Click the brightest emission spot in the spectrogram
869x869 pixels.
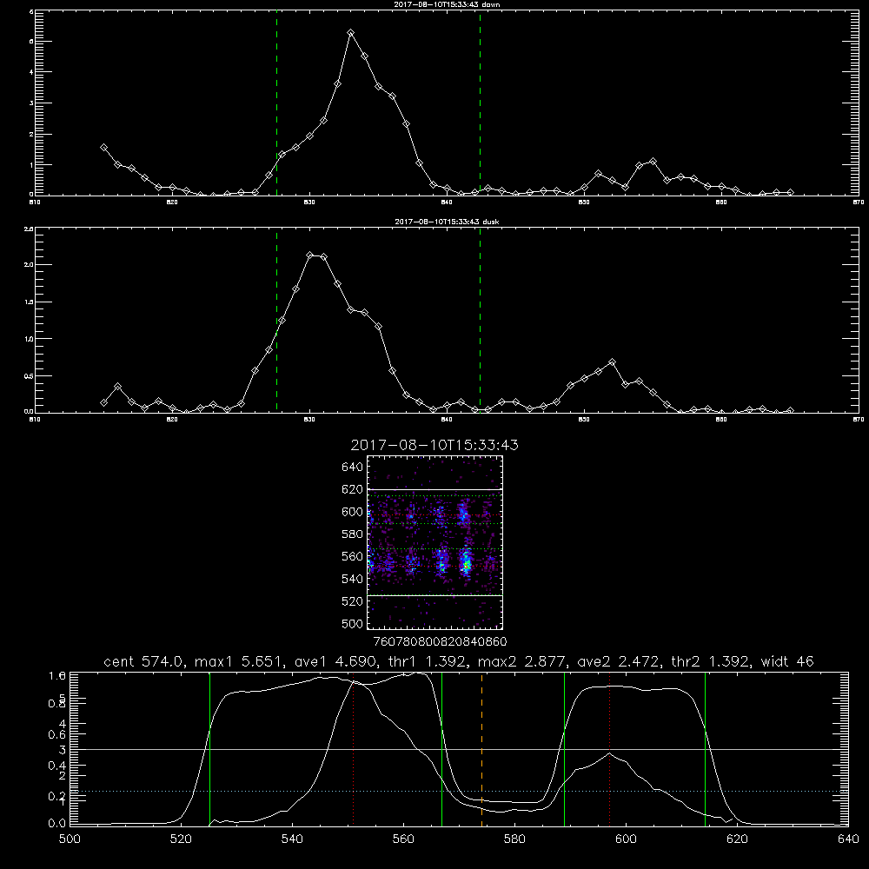(x=467, y=565)
